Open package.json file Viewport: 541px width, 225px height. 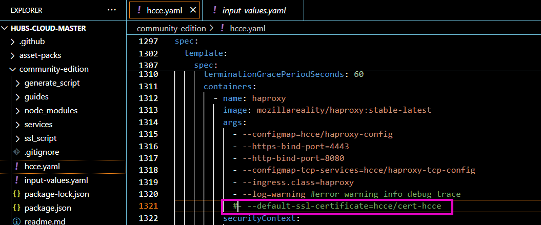[48, 208]
